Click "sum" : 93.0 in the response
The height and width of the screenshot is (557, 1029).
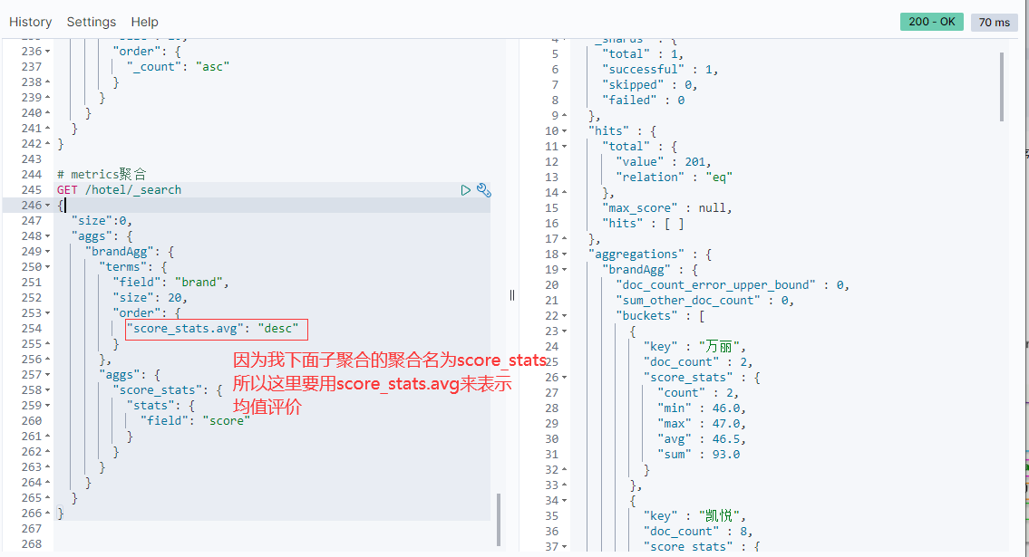coord(698,455)
